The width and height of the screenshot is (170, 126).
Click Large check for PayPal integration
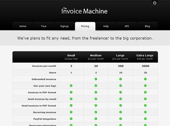[x=121, y=119]
